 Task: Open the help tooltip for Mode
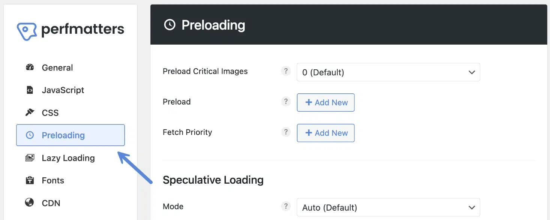click(x=286, y=206)
